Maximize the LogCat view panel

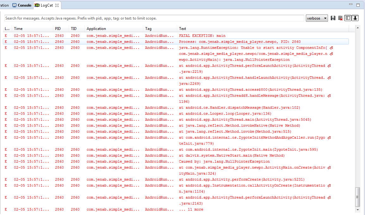[x=358, y=5]
